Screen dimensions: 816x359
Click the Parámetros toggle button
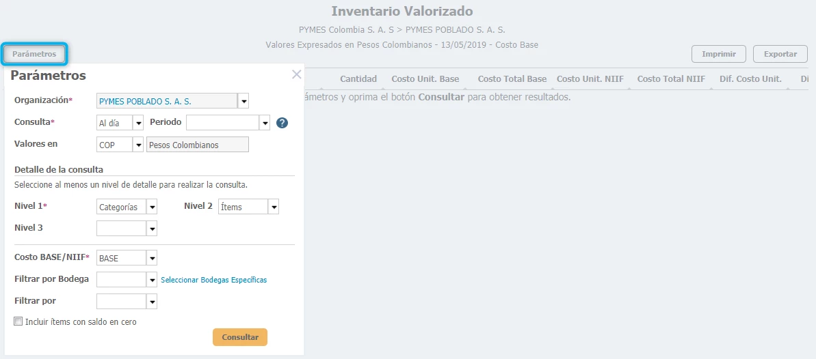[x=34, y=54]
